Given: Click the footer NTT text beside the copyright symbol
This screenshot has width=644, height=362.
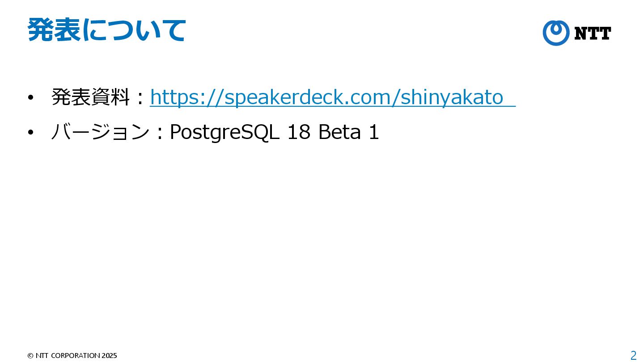Looking at the screenshot, I should [42, 356].
